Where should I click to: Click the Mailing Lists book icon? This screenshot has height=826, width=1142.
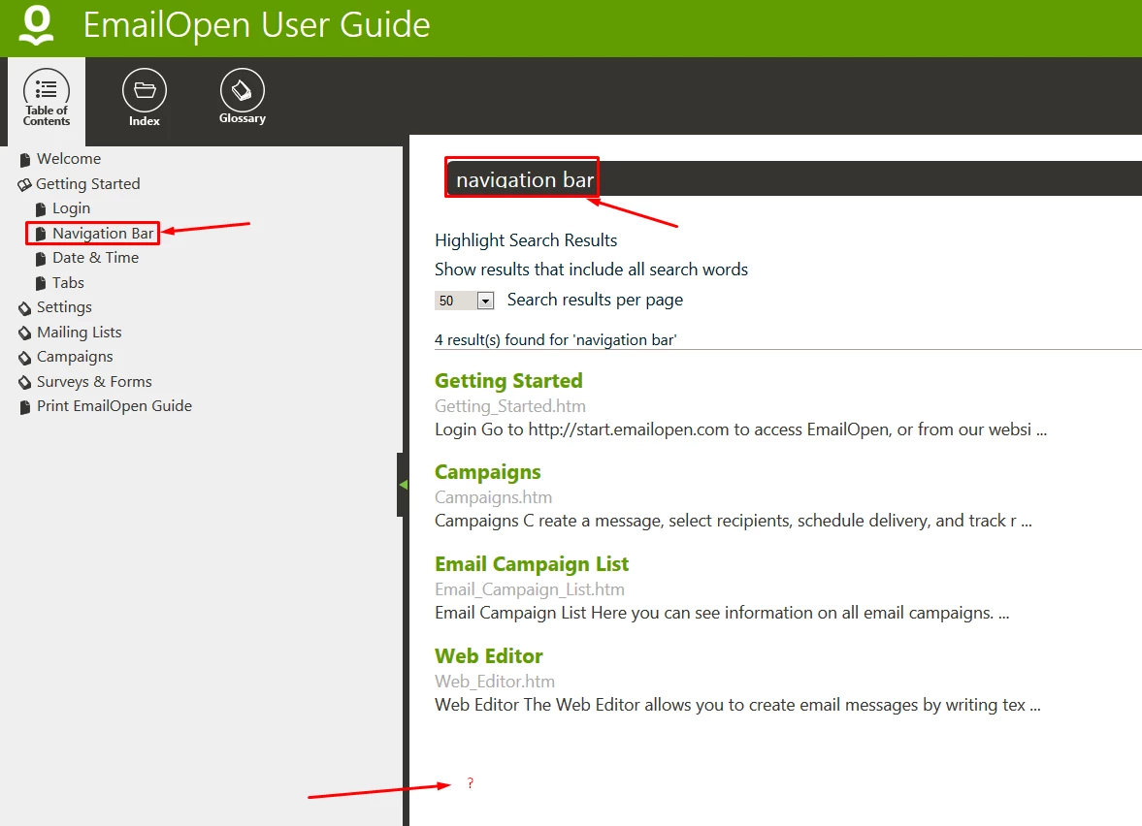(25, 334)
